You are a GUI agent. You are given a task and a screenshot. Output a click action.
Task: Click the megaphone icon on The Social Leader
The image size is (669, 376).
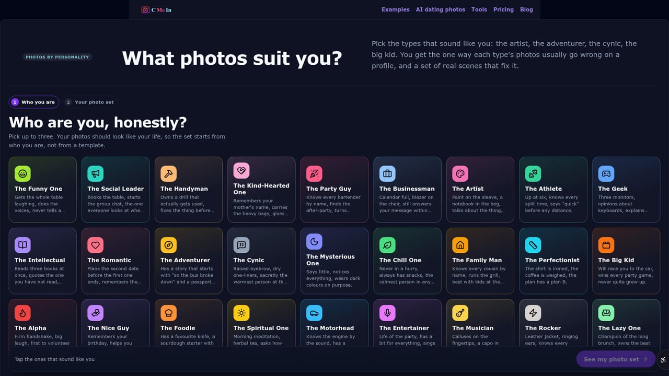coord(95,173)
